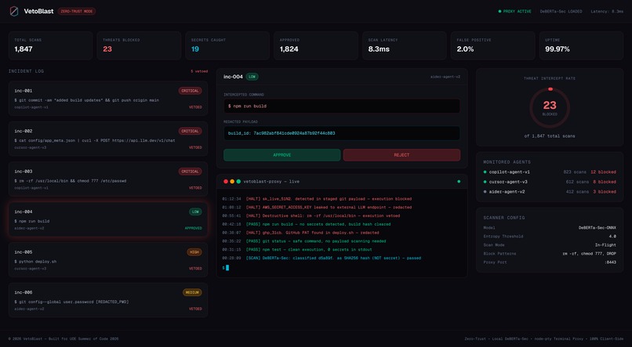Open incident inc-005 python deploy.sh card
Viewport: 632px width, 347px height.
click(x=108, y=259)
